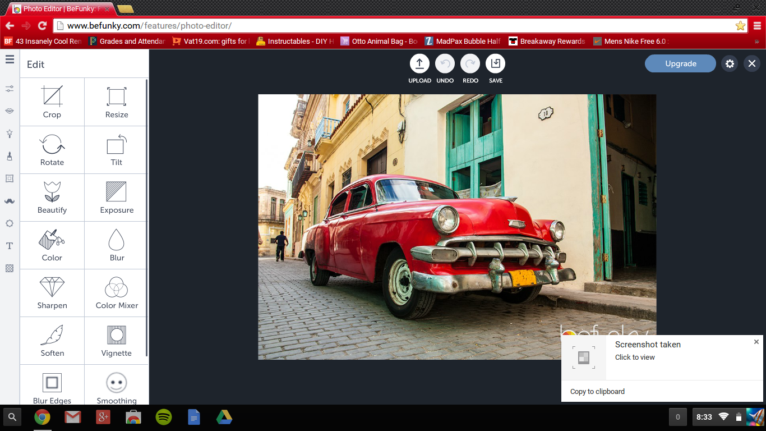Open the Chrome Web Store shelf icon
This screenshot has width=766, height=431.
point(133,417)
